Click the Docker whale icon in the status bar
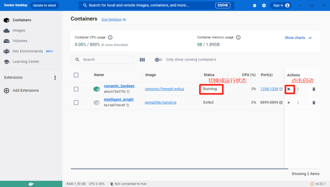Screen dimensions: 330x187 (x=31, y=184)
